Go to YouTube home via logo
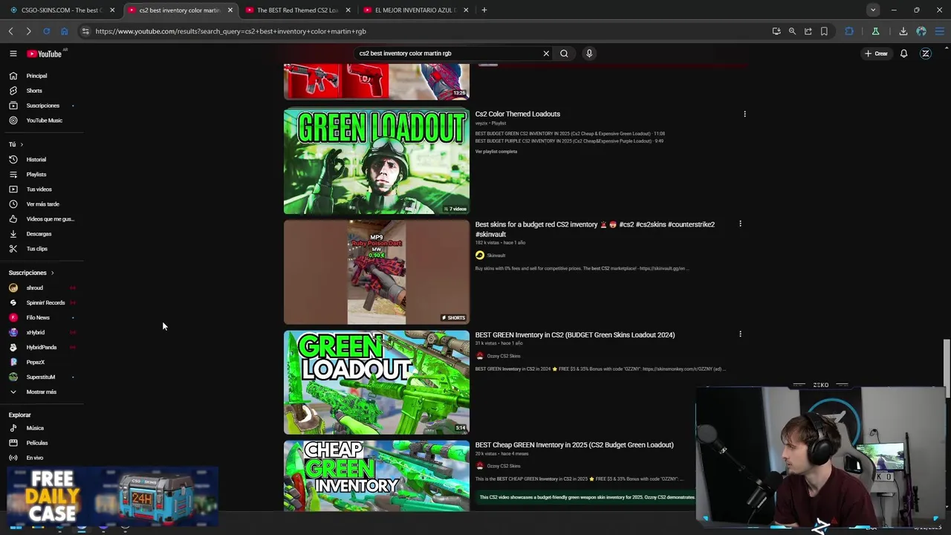The height and width of the screenshot is (535, 951). (x=45, y=53)
